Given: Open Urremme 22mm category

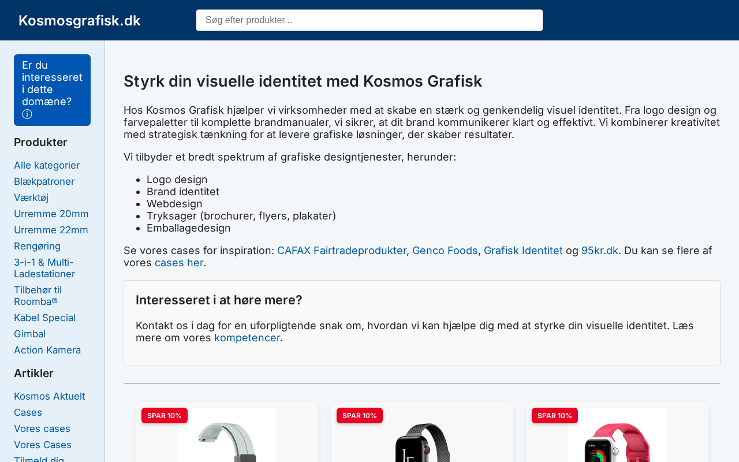Looking at the screenshot, I should 51,230.
